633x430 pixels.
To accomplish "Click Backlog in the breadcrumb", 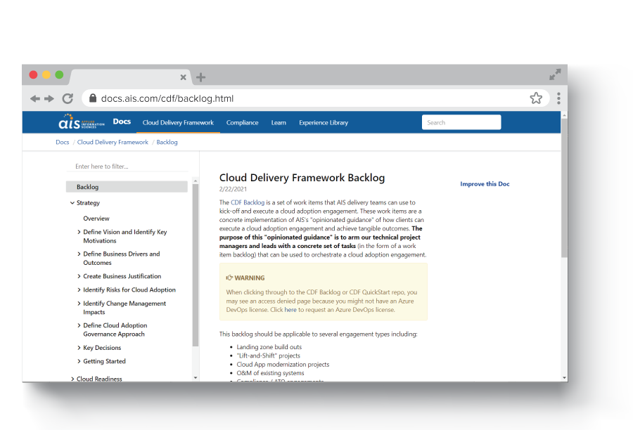I will pos(167,142).
